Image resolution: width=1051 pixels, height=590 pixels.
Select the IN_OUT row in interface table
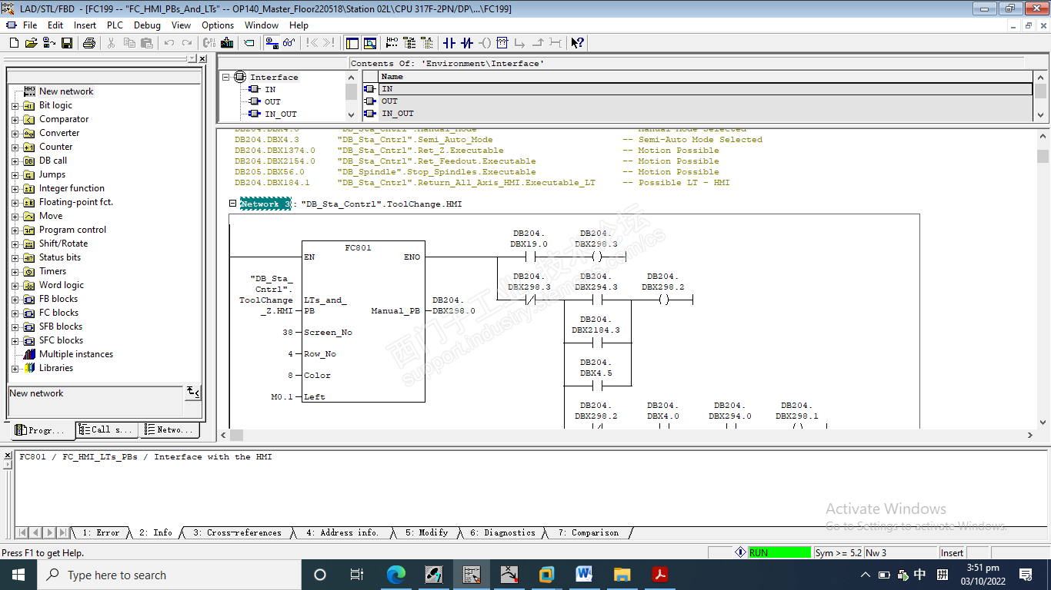pos(398,114)
